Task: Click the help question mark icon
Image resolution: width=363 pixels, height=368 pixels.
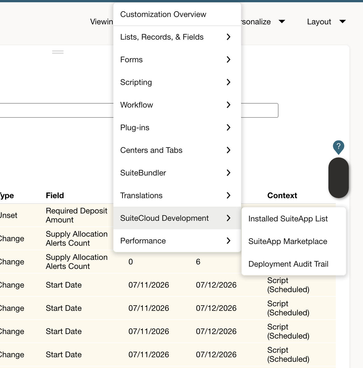Action: (338, 147)
